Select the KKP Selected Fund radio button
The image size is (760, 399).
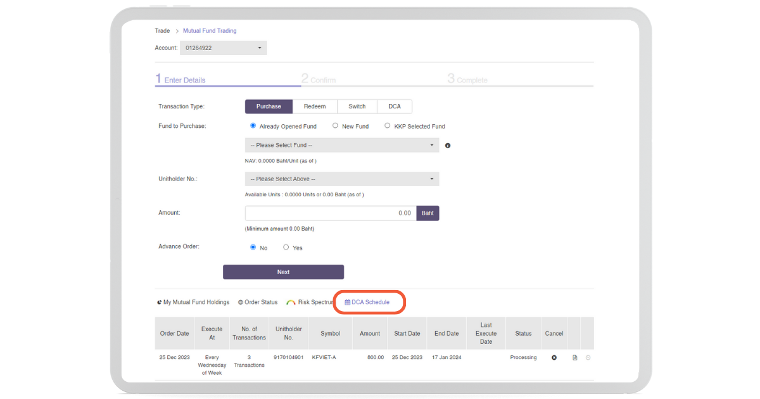pyautogui.click(x=388, y=126)
